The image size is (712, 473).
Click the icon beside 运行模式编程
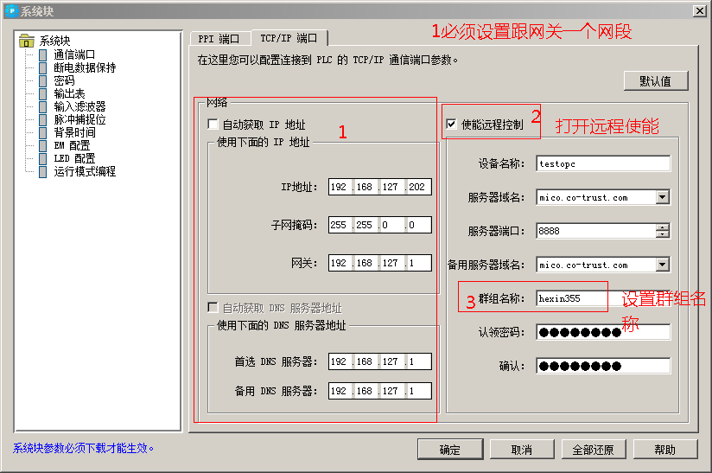42,172
